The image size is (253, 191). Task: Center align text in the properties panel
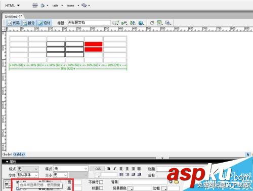coord(127,169)
